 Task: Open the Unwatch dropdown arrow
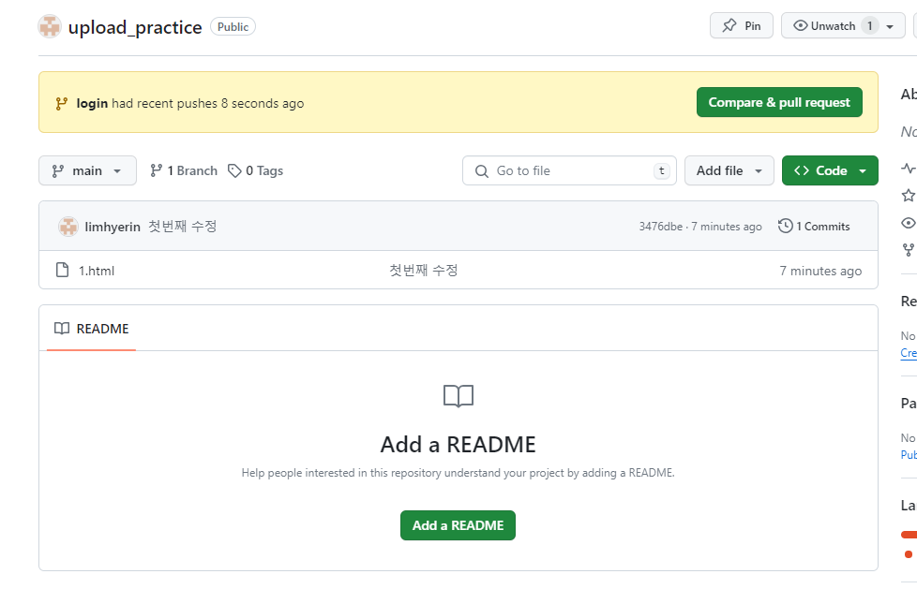[x=890, y=26]
